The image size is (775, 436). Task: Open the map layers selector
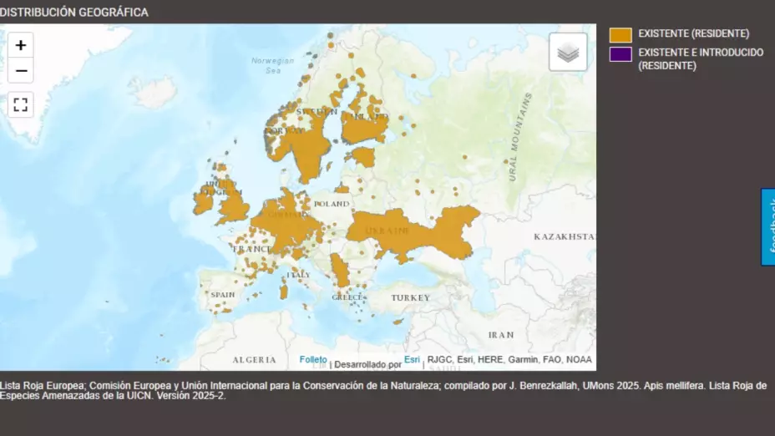pyautogui.click(x=568, y=53)
